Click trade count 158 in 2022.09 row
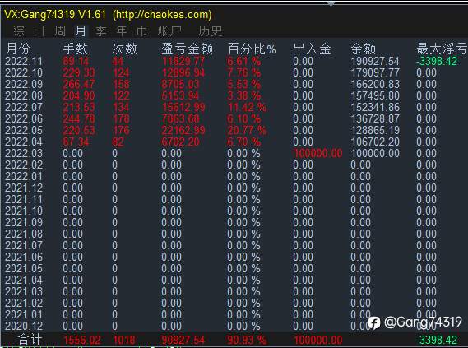468x348 pixels. point(121,84)
